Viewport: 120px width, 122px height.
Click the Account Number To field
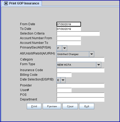[69, 43]
